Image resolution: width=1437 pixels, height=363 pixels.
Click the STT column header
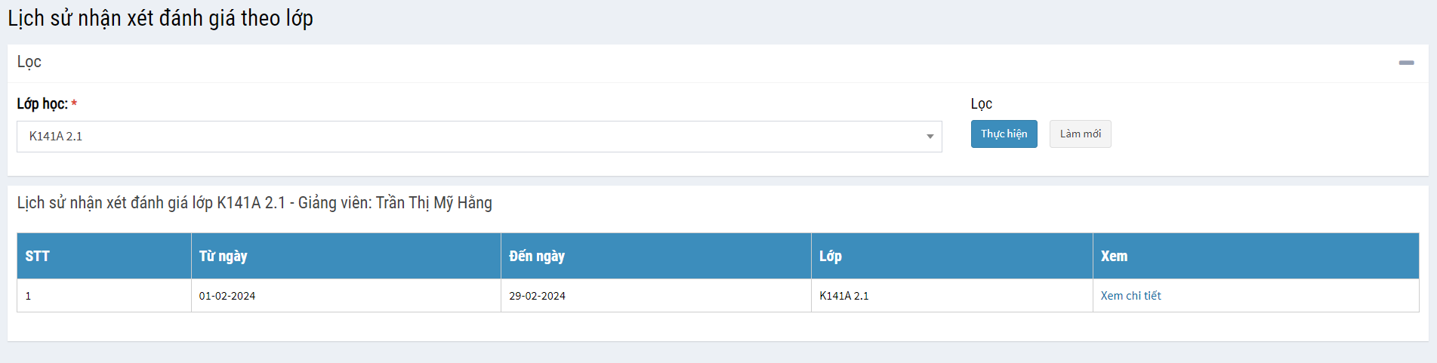click(38, 257)
